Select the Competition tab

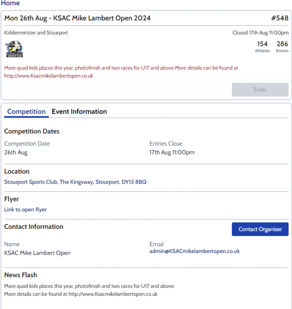(x=26, y=112)
